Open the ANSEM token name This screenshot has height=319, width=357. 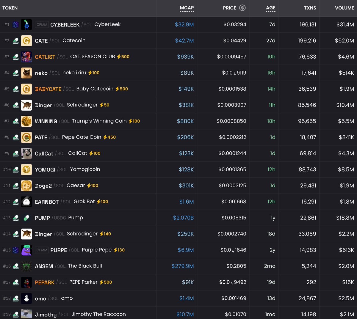(x=44, y=266)
